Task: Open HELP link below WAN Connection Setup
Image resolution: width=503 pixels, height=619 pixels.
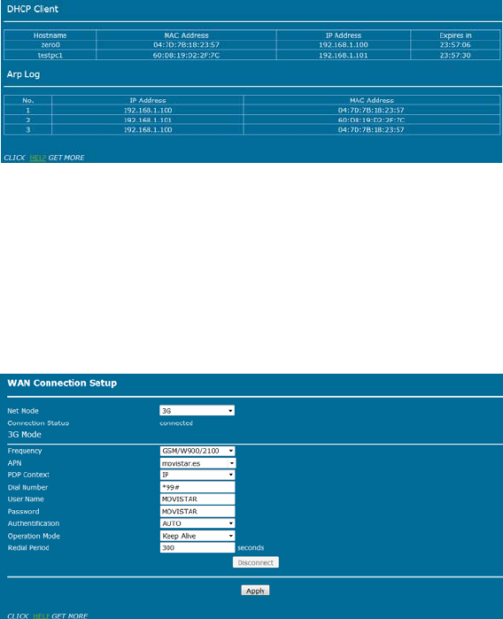Action: [x=41, y=615]
